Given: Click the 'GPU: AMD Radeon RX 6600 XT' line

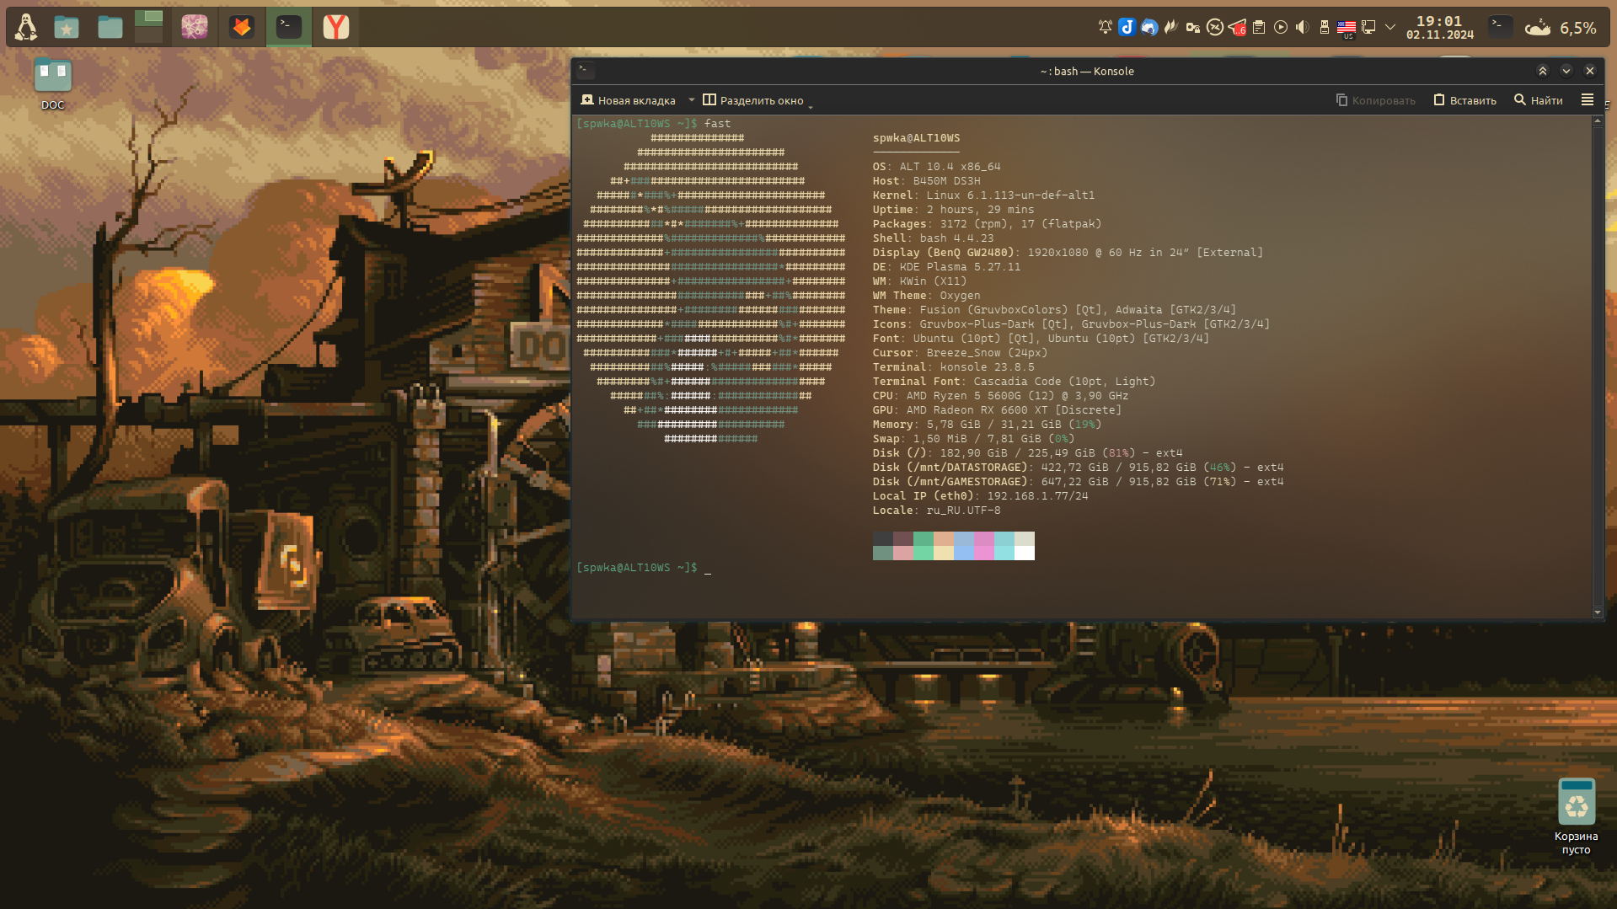Looking at the screenshot, I should coord(997,410).
